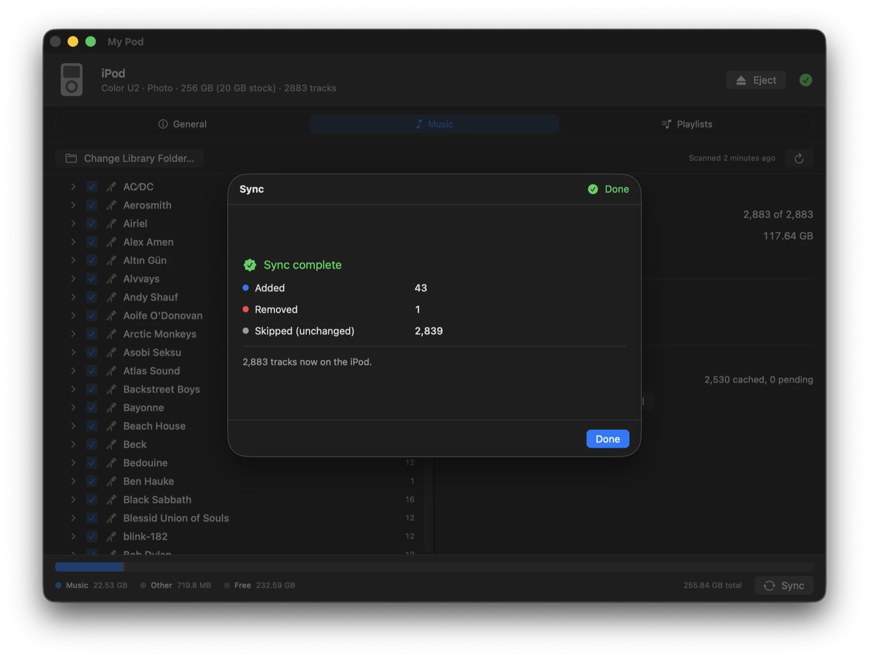Deselect the Beach House checkbox
This screenshot has height=659, width=869.
[x=92, y=426]
